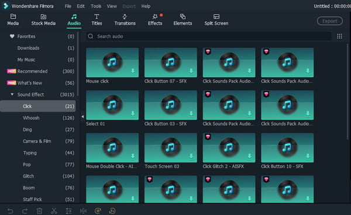Open the Transitions tab
This screenshot has height=215, width=351.
click(x=125, y=20)
